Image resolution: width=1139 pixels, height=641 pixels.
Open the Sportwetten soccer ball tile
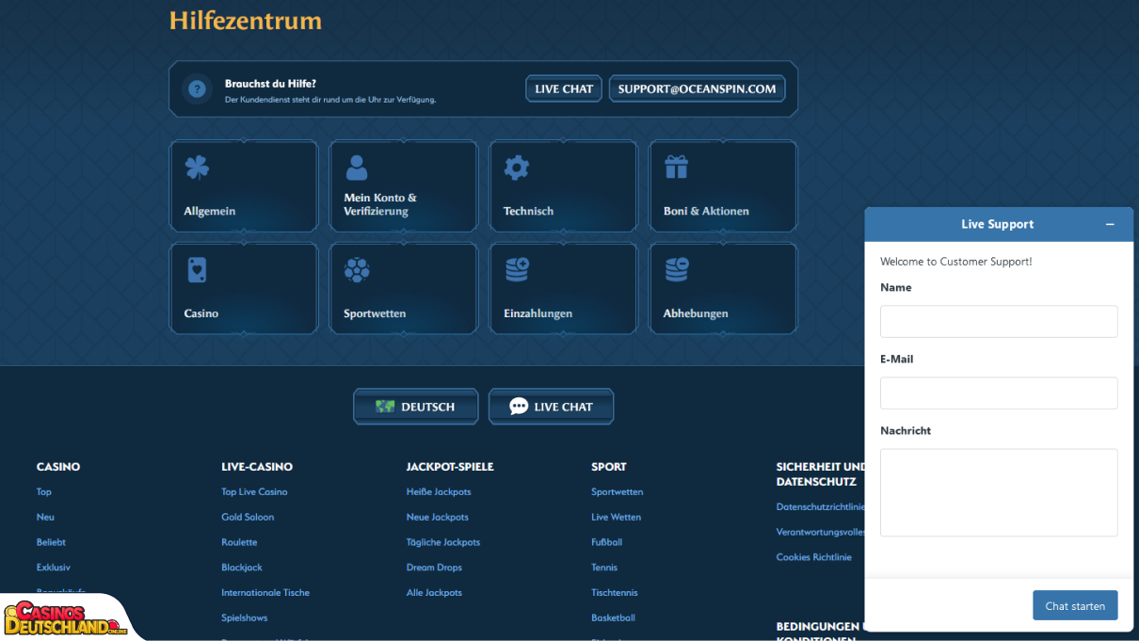coord(404,289)
